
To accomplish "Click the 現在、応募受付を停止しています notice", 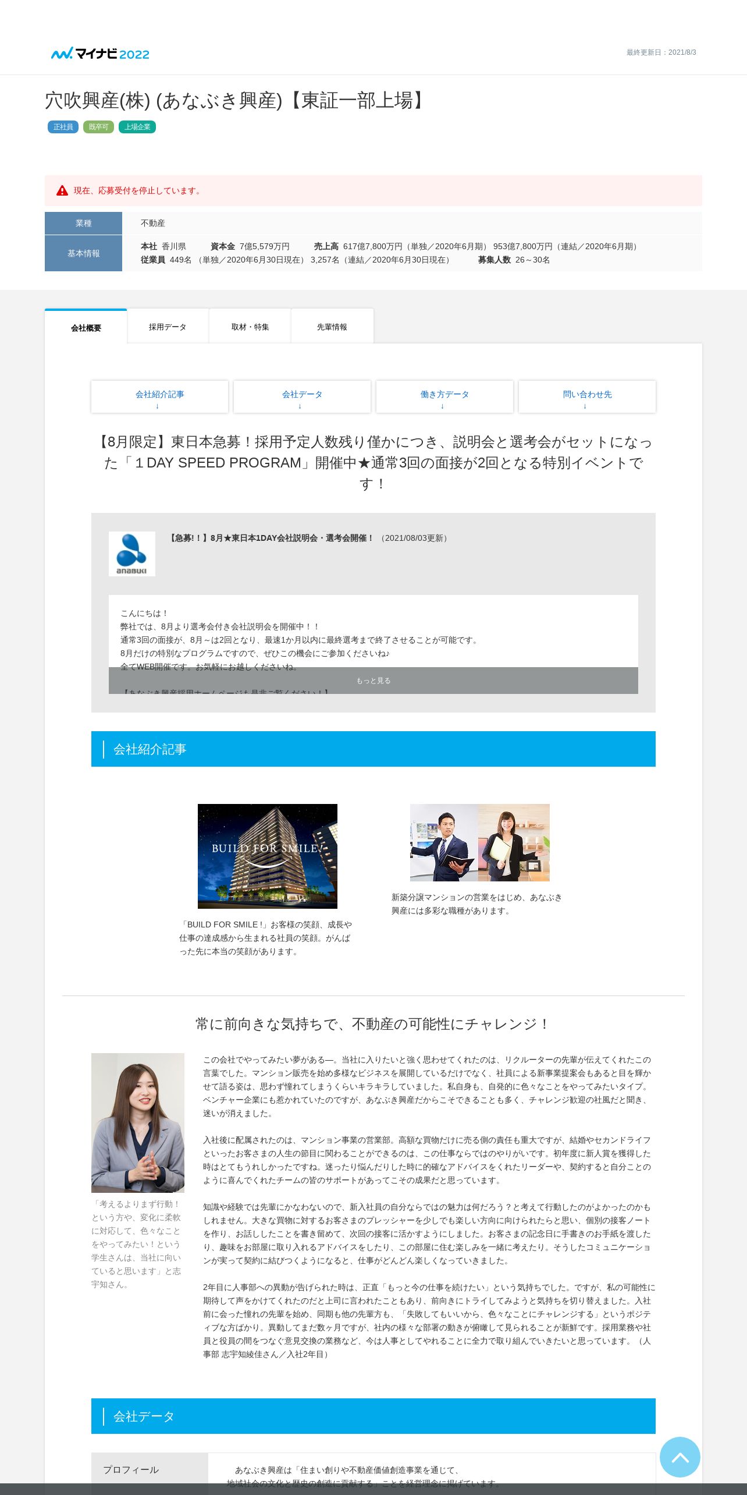I will click(373, 190).
